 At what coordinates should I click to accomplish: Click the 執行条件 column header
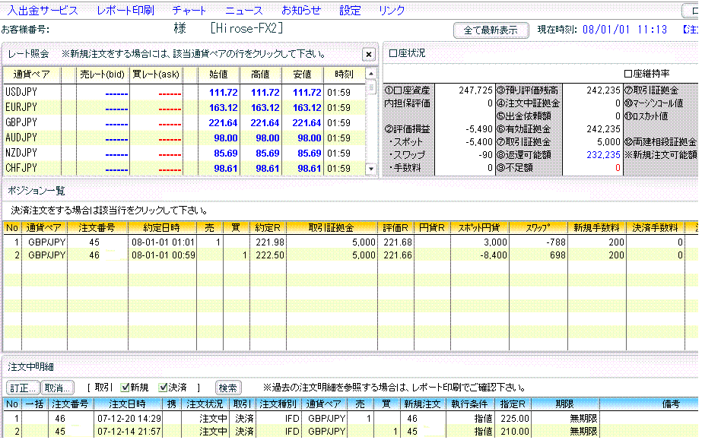click(x=469, y=404)
